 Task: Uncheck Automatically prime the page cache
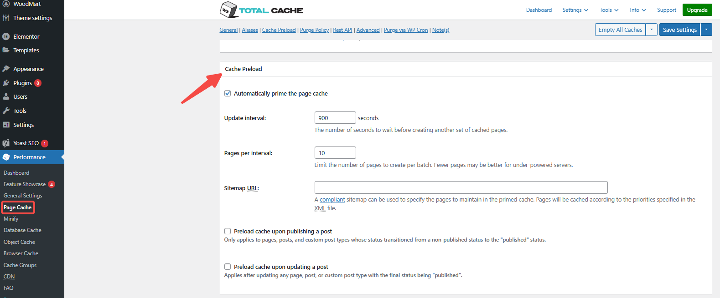coord(228,93)
